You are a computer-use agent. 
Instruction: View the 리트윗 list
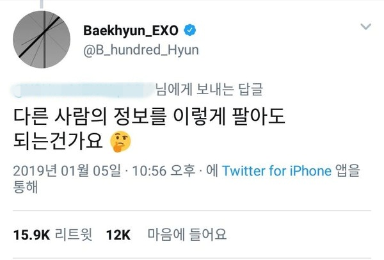[x=74, y=234]
